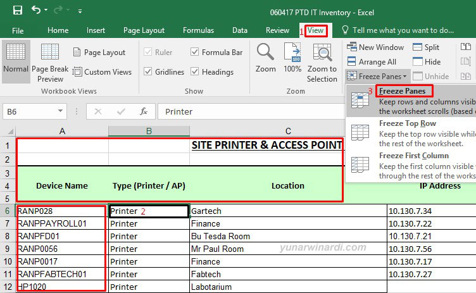Open the Page Layout ribbon tab

(x=144, y=30)
